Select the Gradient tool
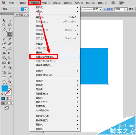 [10, 63]
